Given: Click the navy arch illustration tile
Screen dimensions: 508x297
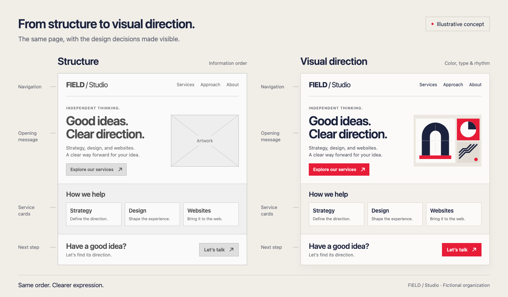Looking at the screenshot, I should pyautogui.click(x=435, y=141).
